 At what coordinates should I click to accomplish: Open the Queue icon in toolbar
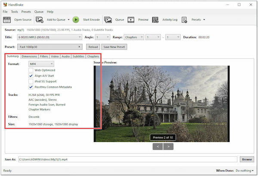108,19
